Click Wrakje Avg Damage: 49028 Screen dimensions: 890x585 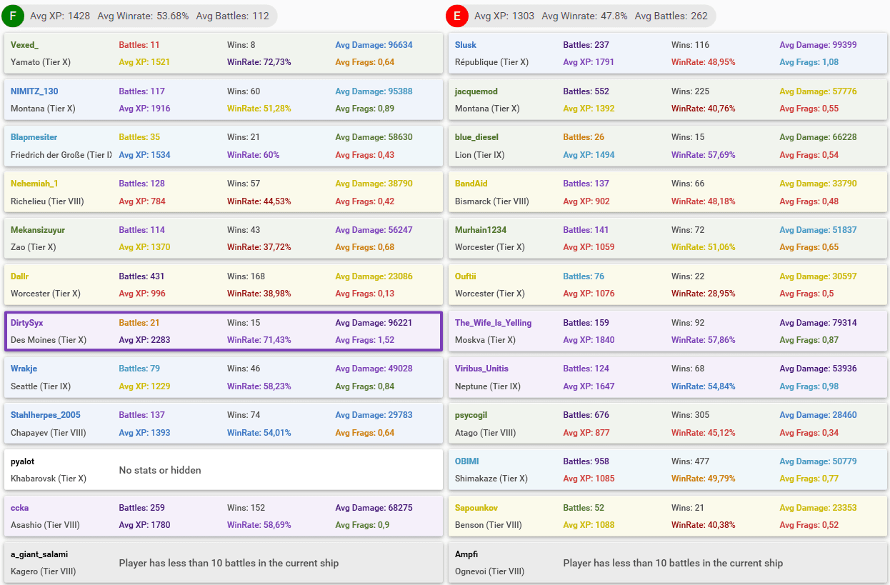[374, 369]
